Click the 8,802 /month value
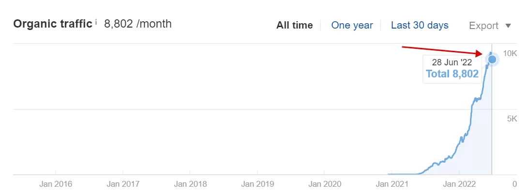529x194 pixels. pos(137,24)
